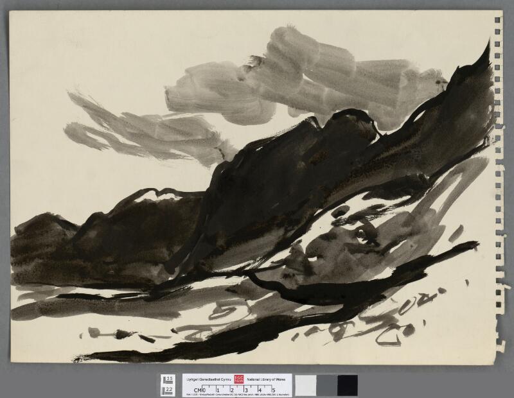Click the text 'National Library of Wales'
This screenshot has width=514, height=398.
click(266, 379)
